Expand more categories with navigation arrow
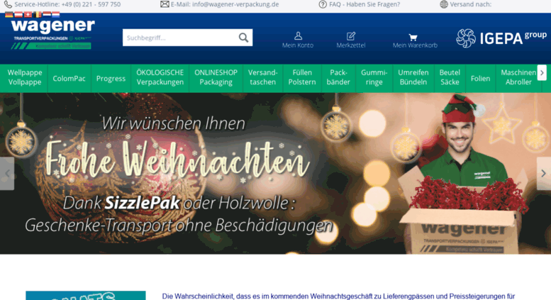This screenshot has width=551, height=300. (542, 73)
